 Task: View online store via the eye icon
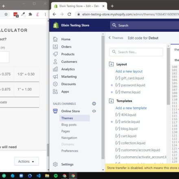click(94, 111)
